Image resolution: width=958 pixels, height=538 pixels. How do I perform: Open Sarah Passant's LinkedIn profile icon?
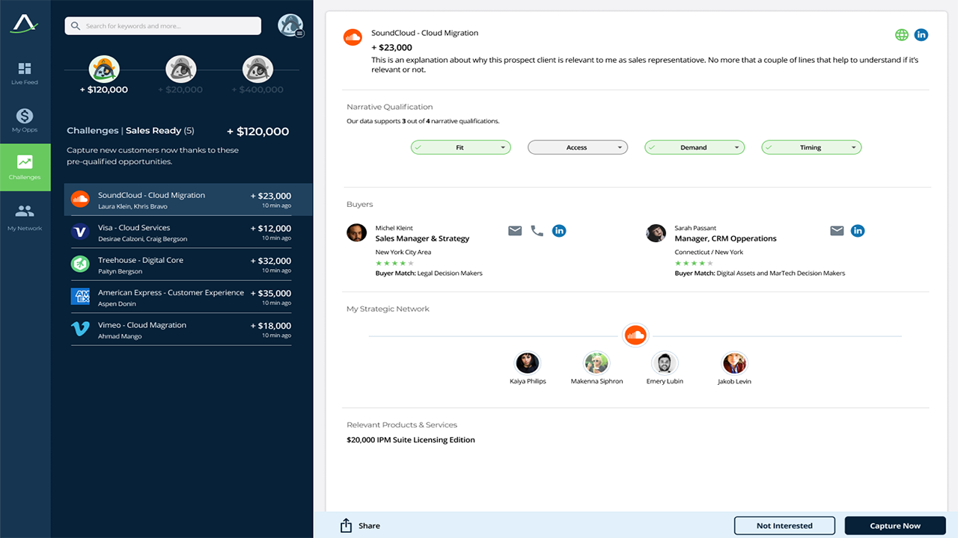(x=858, y=231)
